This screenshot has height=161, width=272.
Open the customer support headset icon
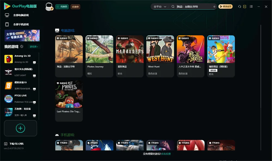[x=239, y=7]
